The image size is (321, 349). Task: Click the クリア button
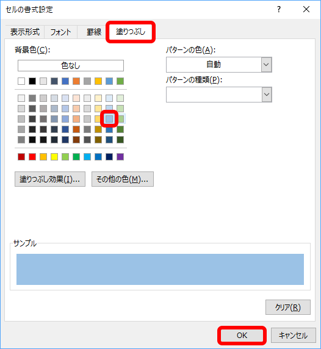[x=288, y=307]
